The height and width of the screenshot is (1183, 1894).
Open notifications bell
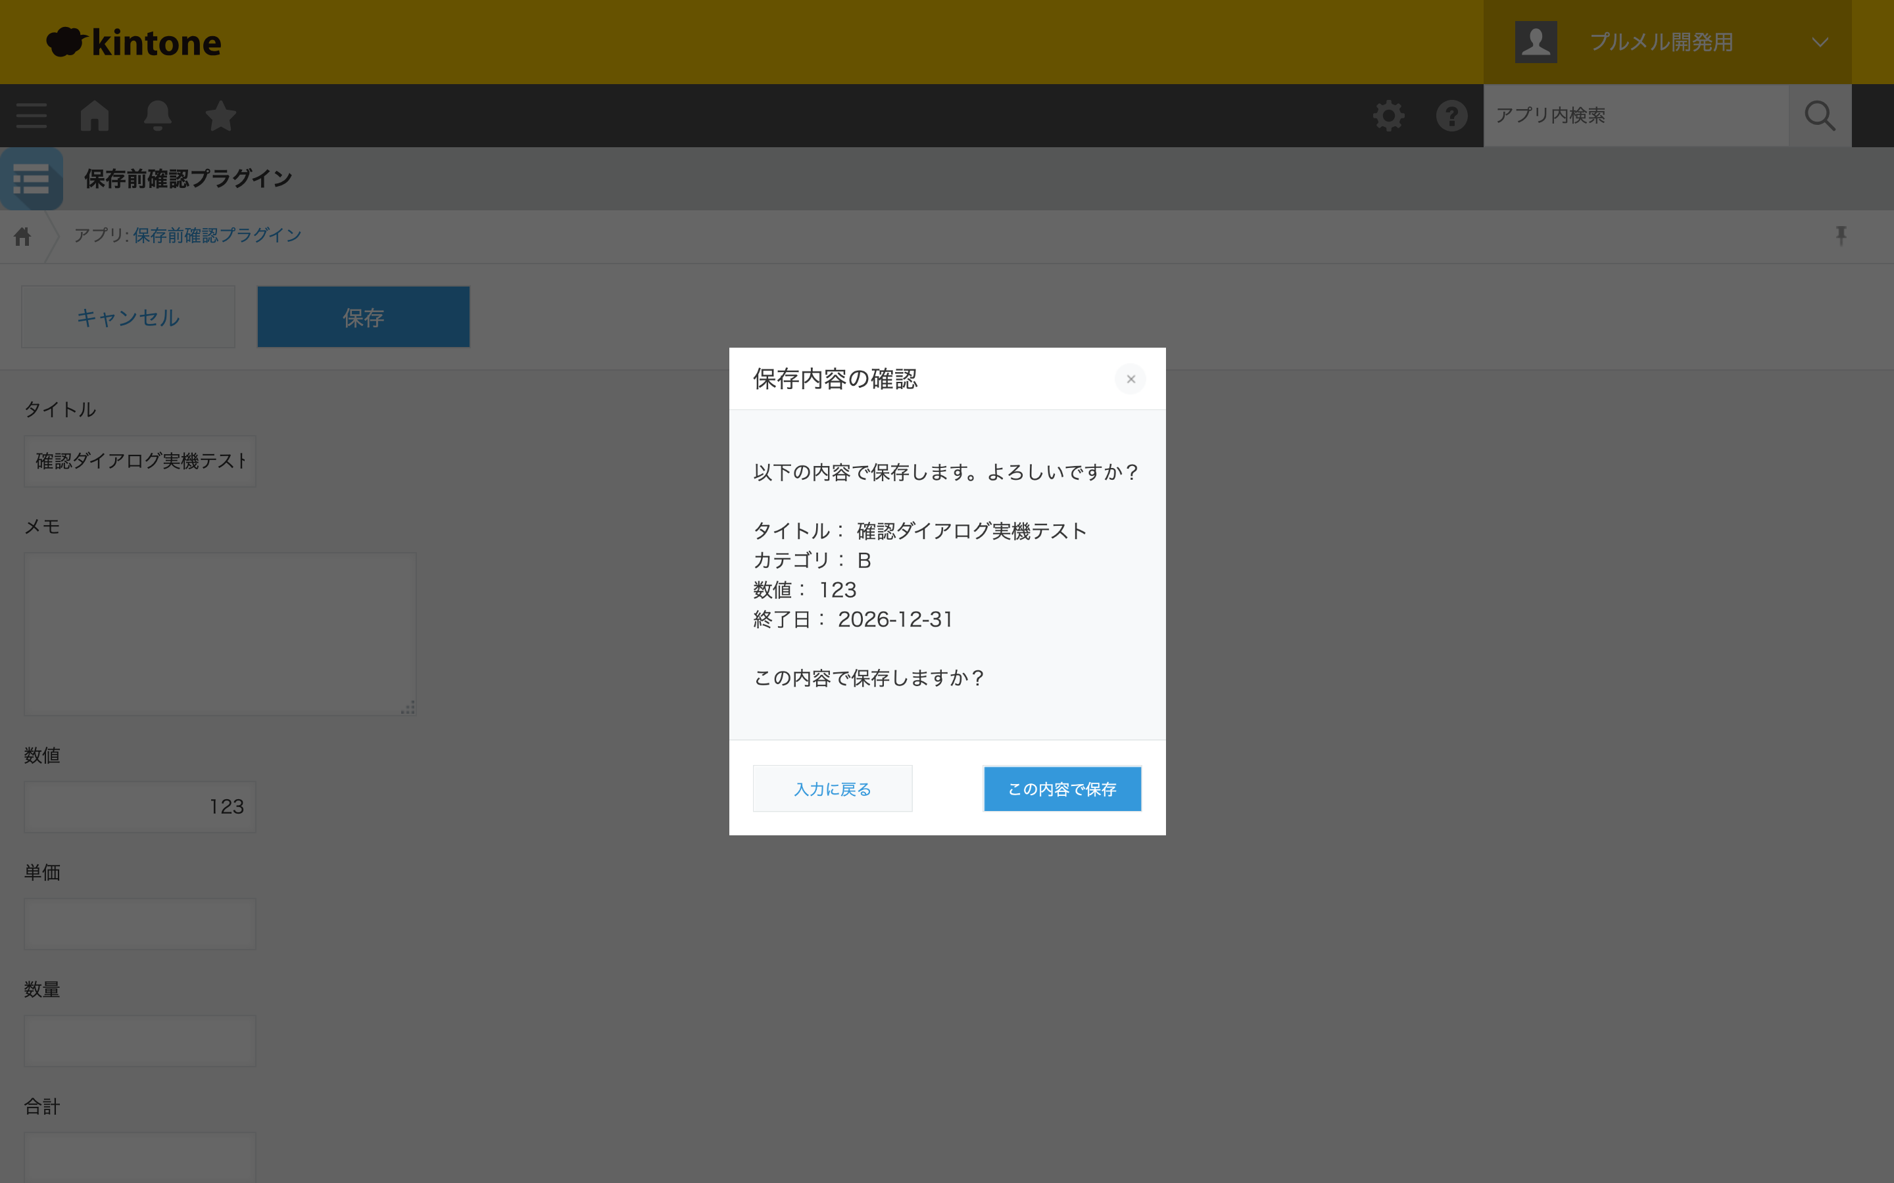pos(157,116)
